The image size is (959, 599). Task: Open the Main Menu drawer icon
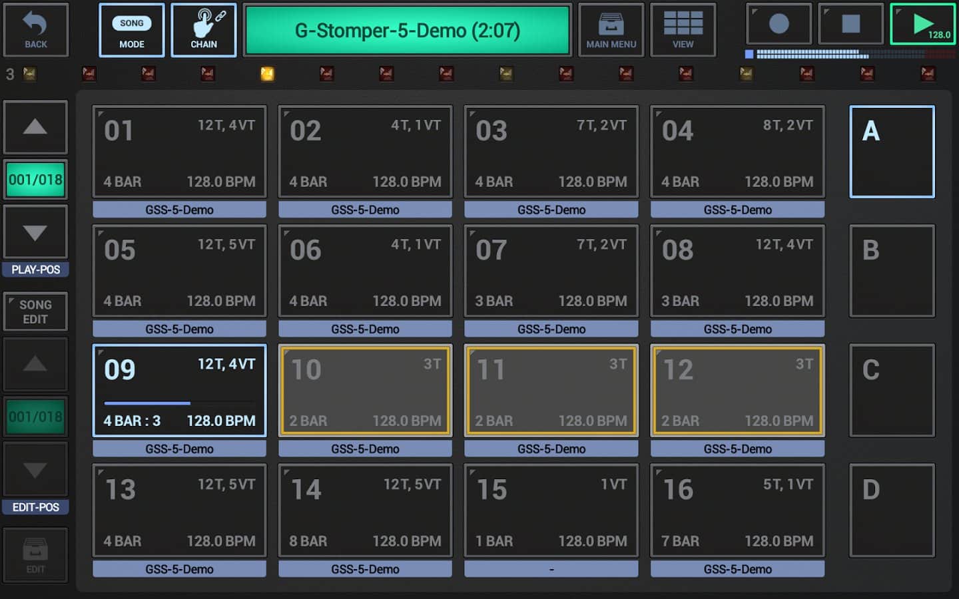pos(611,31)
